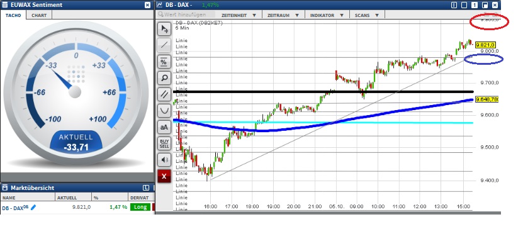Click the speaker alert sound tool
This screenshot has height=229, width=523.
pos(164,159)
